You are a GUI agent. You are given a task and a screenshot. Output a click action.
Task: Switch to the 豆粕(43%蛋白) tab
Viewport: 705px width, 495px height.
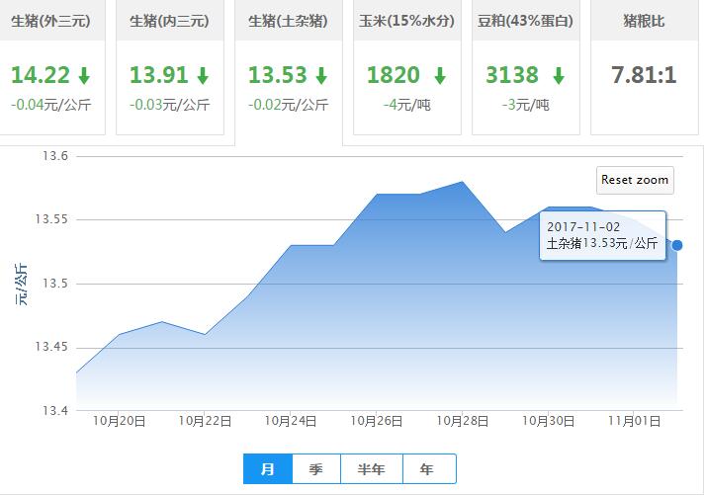pos(525,21)
